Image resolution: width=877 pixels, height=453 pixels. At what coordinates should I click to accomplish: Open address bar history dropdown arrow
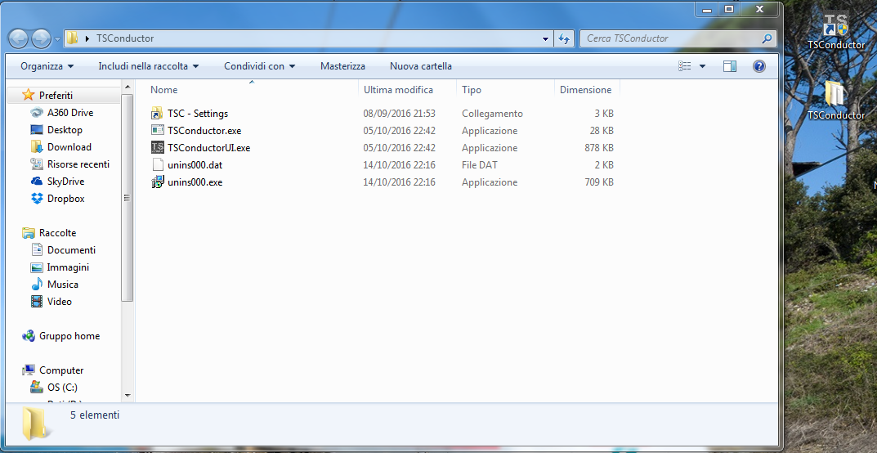(546, 38)
